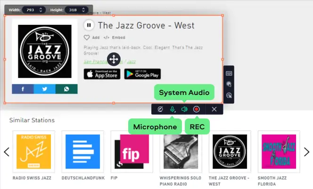Click the keyboard display icon in side panel
The image size is (313, 189).
pyautogui.click(x=229, y=73)
